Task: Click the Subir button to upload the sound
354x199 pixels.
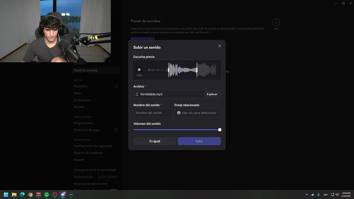Action: (x=199, y=141)
